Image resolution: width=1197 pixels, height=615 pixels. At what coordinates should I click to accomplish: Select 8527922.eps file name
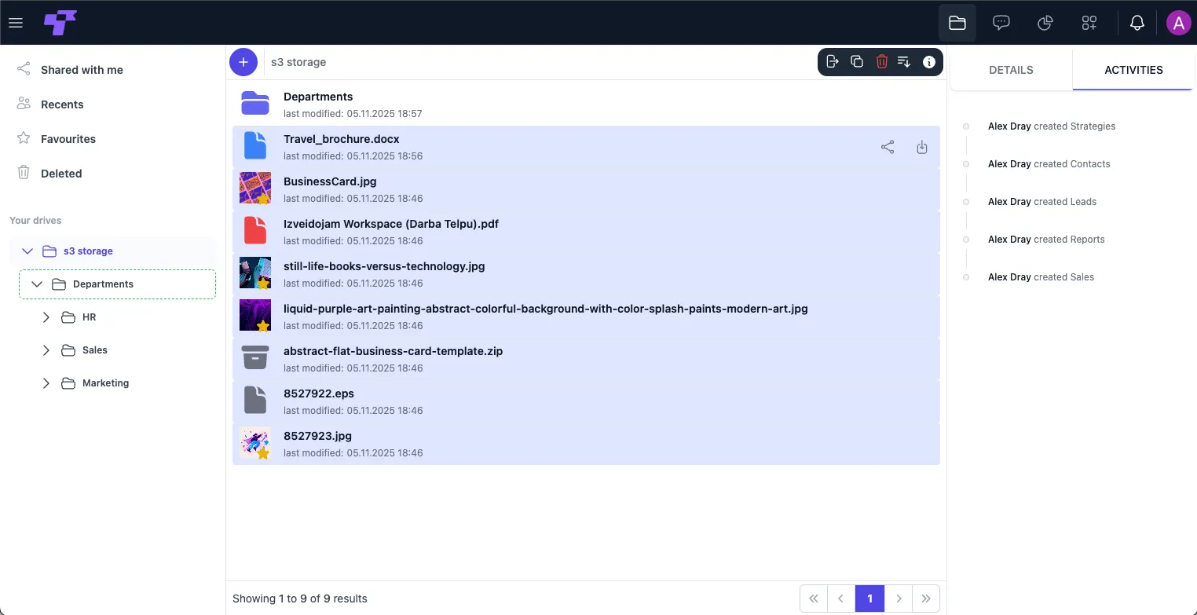click(319, 394)
